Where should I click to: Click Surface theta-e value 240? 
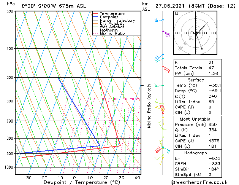(213, 96)
